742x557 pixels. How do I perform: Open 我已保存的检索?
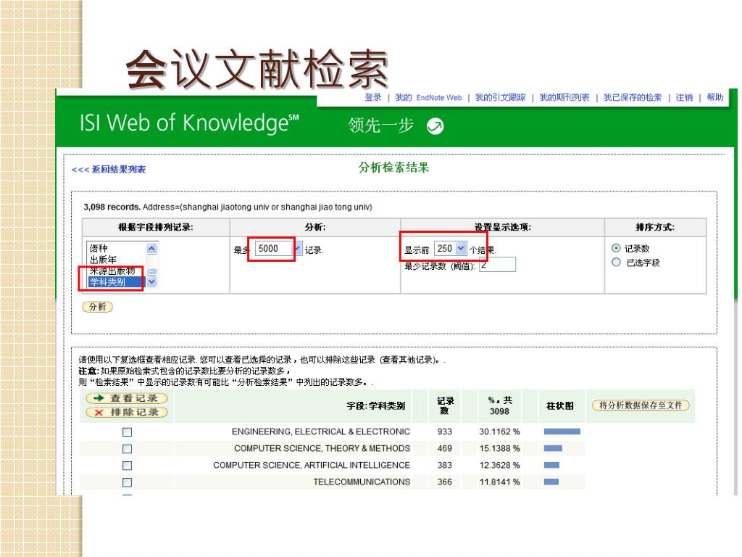(x=632, y=97)
